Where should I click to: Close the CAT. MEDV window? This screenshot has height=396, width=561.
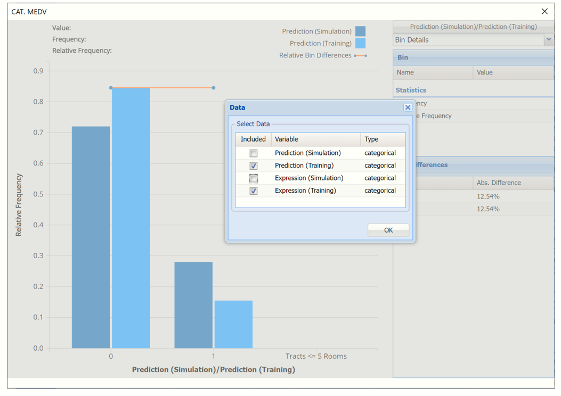[544, 11]
